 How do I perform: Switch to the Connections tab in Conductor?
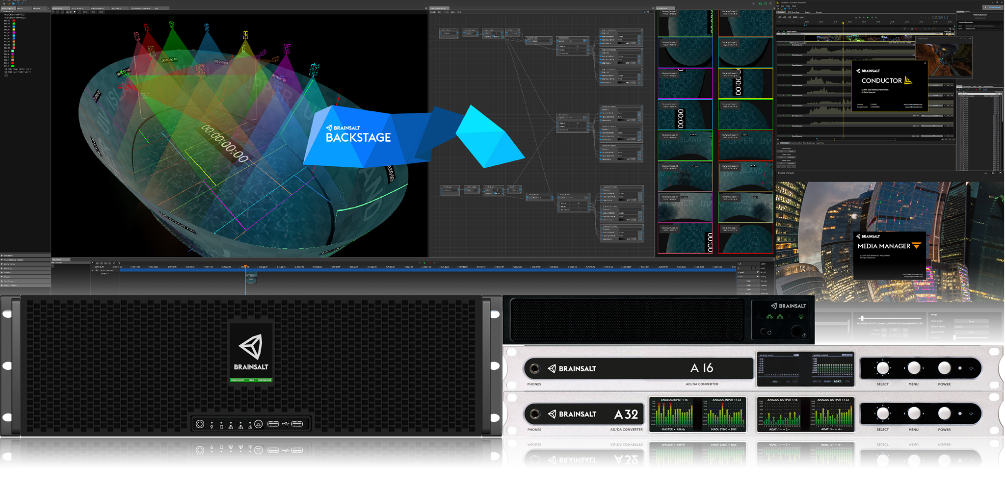(967, 86)
